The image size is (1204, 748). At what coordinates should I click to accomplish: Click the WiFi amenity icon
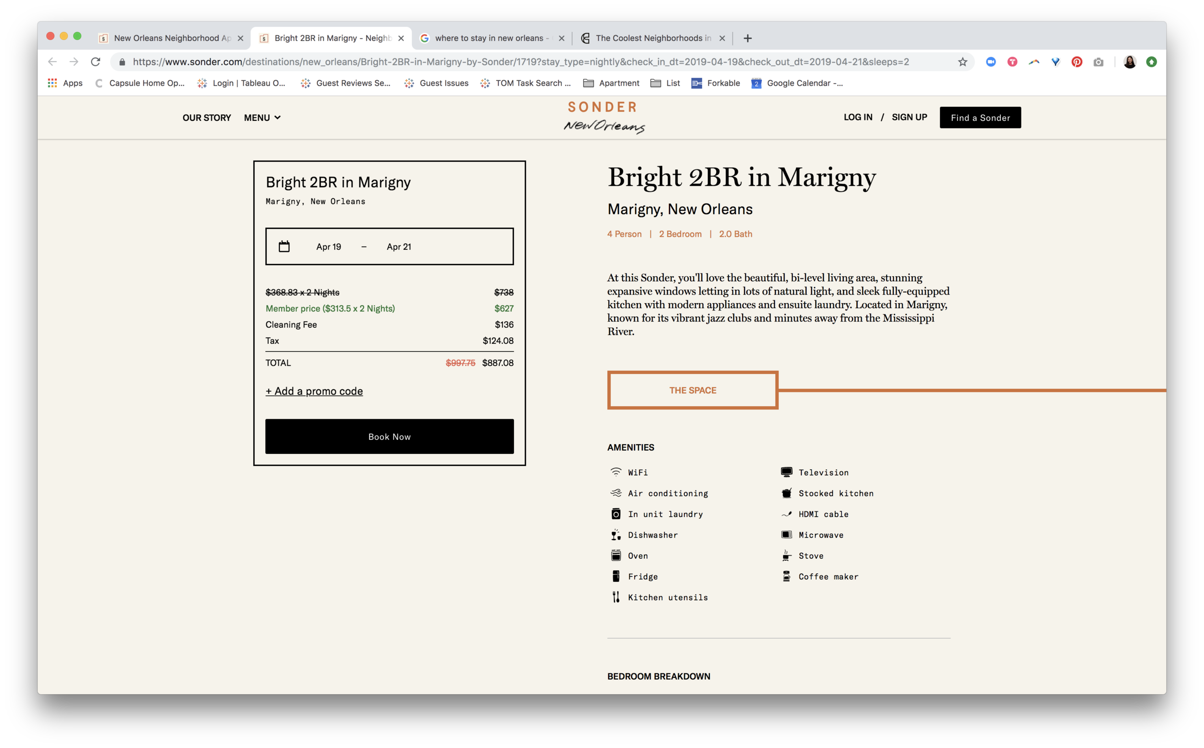point(615,472)
